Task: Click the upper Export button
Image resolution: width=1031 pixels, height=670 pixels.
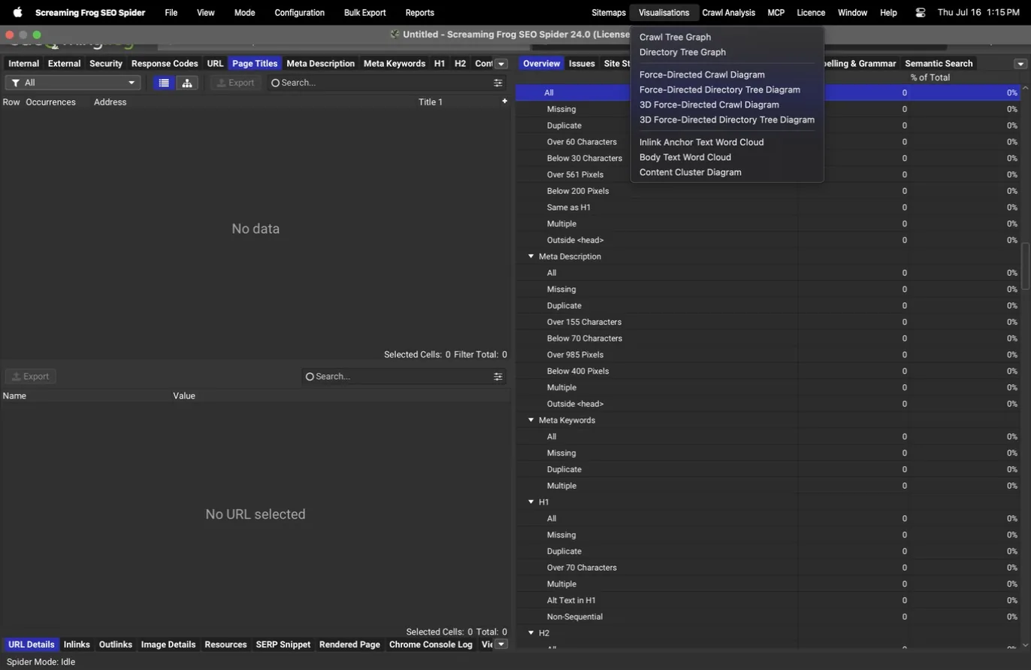Action: point(236,83)
